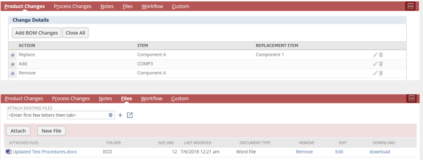The height and width of the screenshot is (160, 423).
Task: Click REPLACEMENT ITEM column header
Action: [277, 45]
